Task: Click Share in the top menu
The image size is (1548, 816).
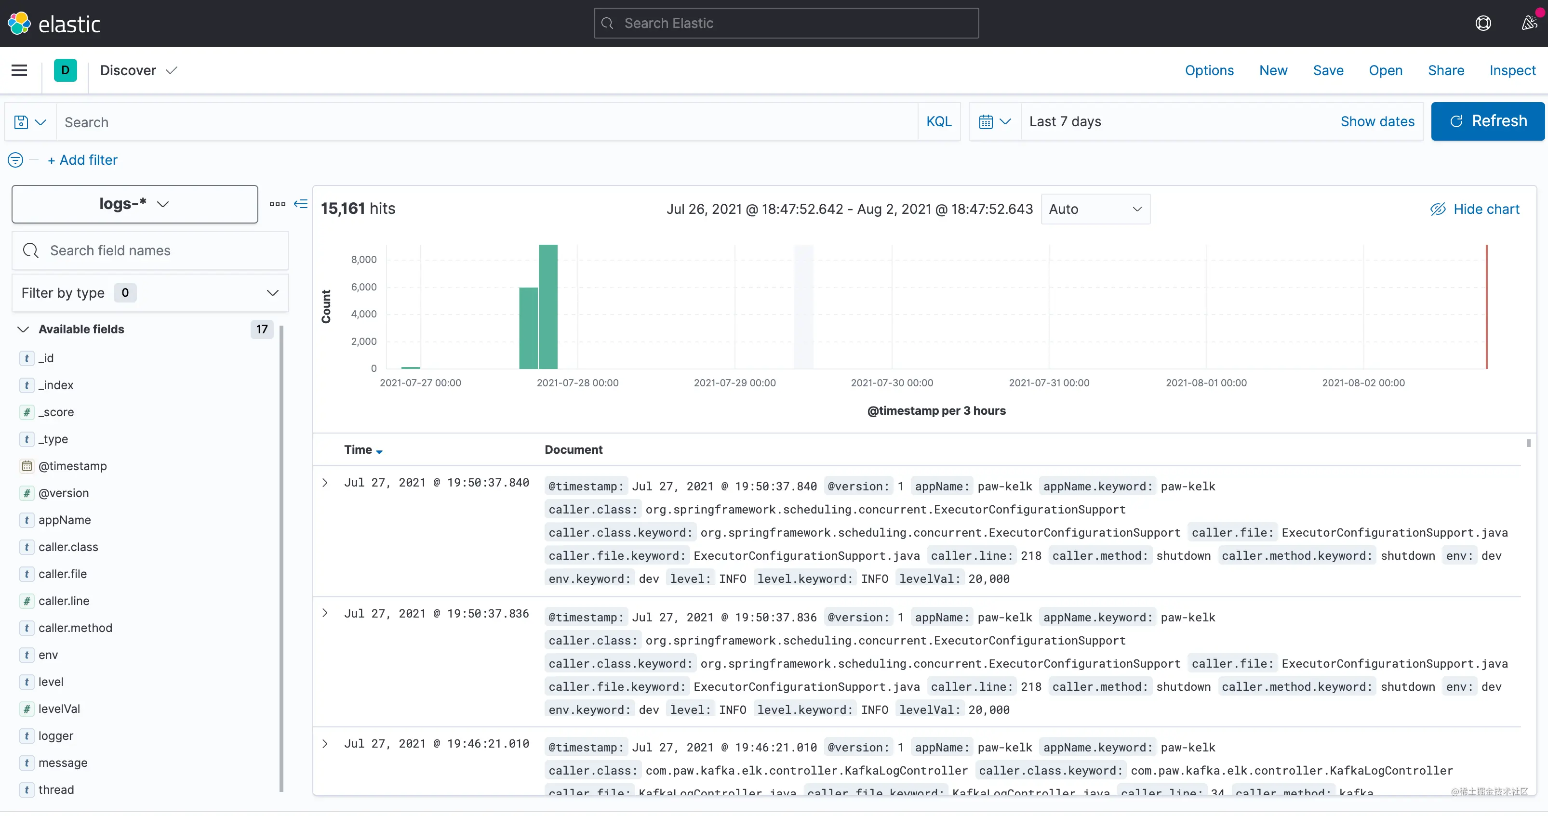Action: [x=1446, y=70]
